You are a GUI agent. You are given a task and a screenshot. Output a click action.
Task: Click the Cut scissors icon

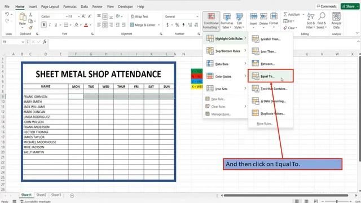pos(30,15)
